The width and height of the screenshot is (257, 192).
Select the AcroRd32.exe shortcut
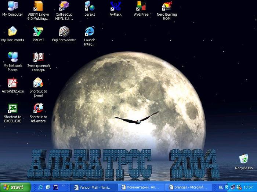(x=12, y=85)
